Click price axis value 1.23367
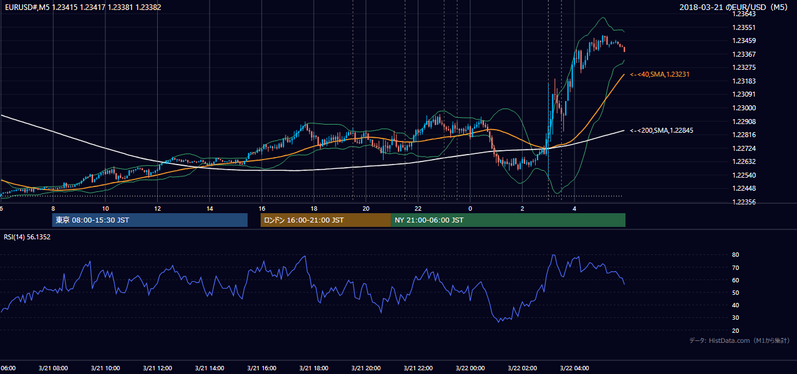The image size is (797, 374). [x=744, y=54]
